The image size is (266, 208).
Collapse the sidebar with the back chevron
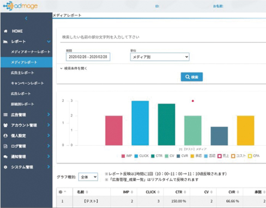pyautogui.click(x=26, y=19)
